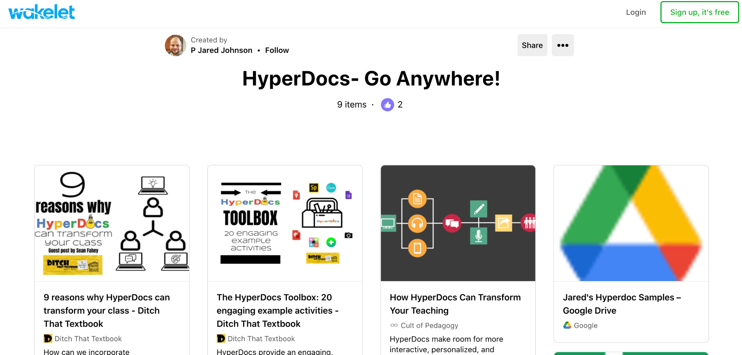Click the Share button
Image resolution: width=742 pixels, height=355 pixels.
tap(532, 45)
